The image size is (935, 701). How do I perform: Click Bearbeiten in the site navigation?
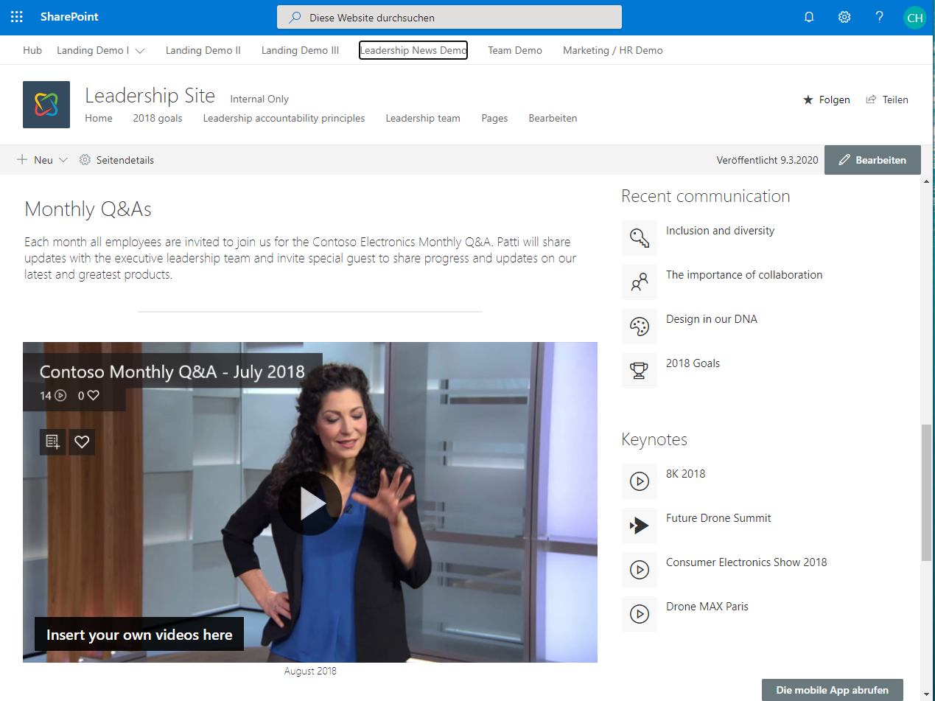[553, 118]
